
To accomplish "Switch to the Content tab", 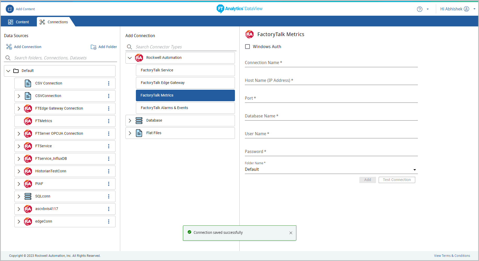I will pyautogui.click(x=19, y=22).
